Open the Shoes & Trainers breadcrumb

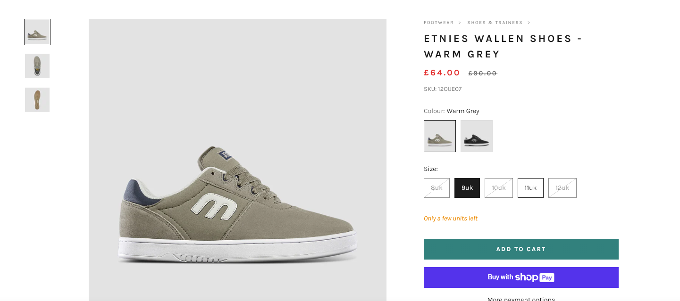click(x=495, y=23)
